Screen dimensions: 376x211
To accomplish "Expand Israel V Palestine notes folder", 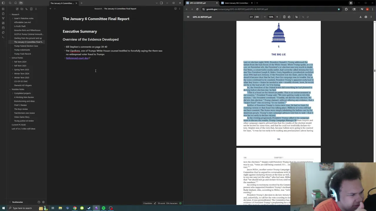I will 24,18.
